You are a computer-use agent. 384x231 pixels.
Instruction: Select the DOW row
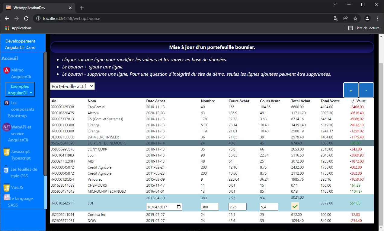click(x=212, y=221)
